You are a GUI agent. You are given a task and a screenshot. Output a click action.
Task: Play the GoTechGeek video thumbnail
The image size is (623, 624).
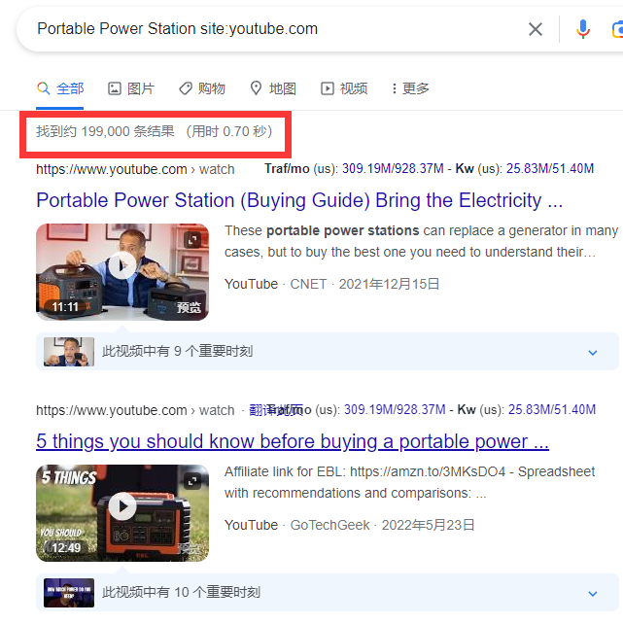[122, 513]
